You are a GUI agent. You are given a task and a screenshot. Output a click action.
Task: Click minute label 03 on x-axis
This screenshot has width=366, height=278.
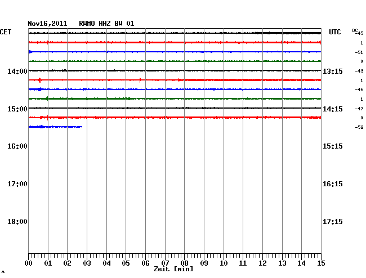[x=87, y=263]
